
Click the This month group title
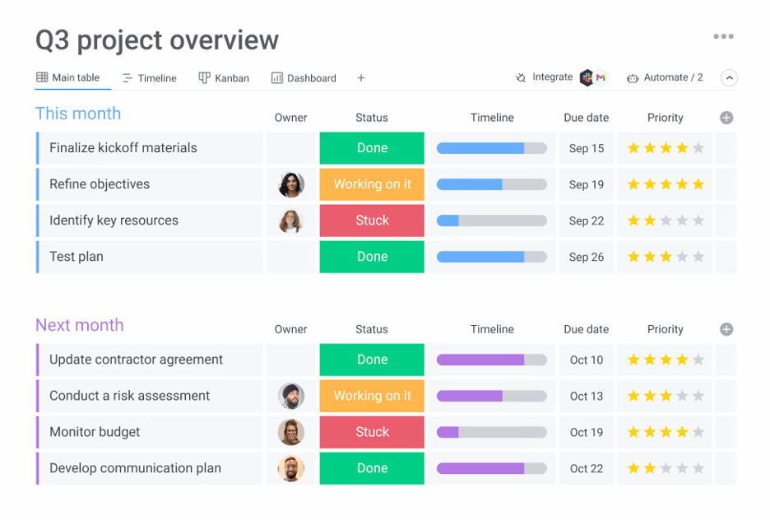click(78, 114)
